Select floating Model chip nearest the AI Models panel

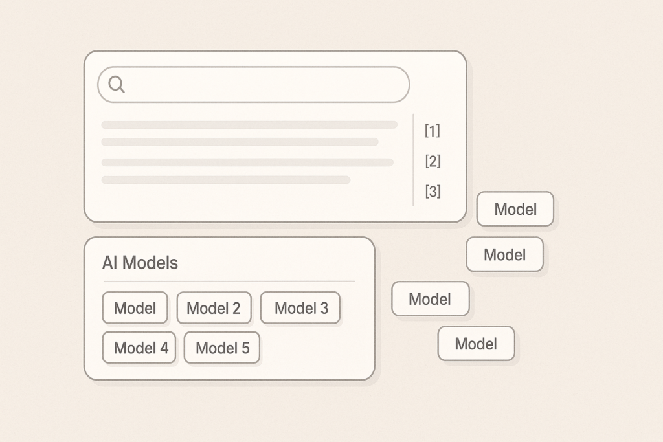coord(431,299)
